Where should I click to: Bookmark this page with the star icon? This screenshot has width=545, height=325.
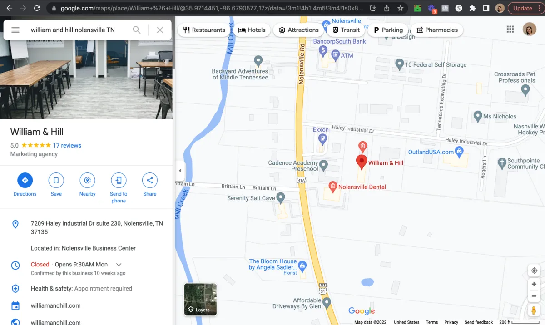(x=400, y=8)
